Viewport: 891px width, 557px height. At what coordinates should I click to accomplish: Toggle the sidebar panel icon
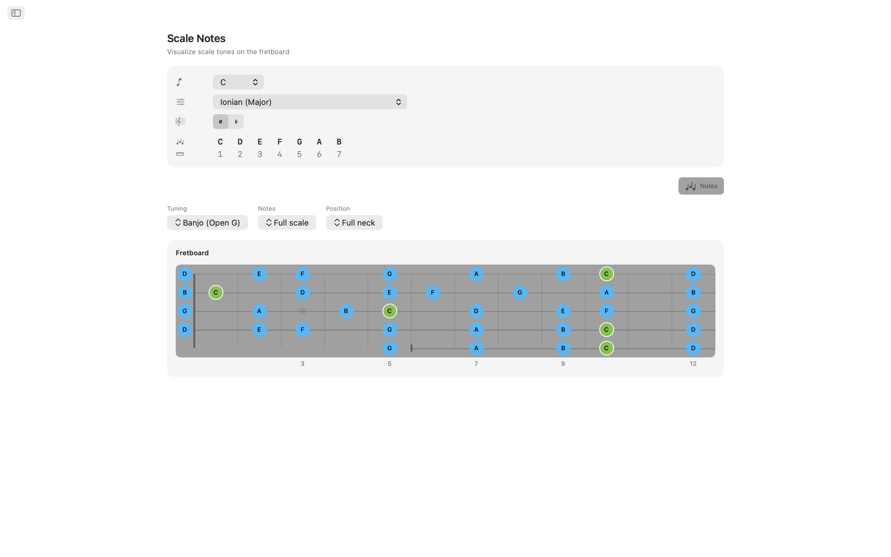click(16, 13)
